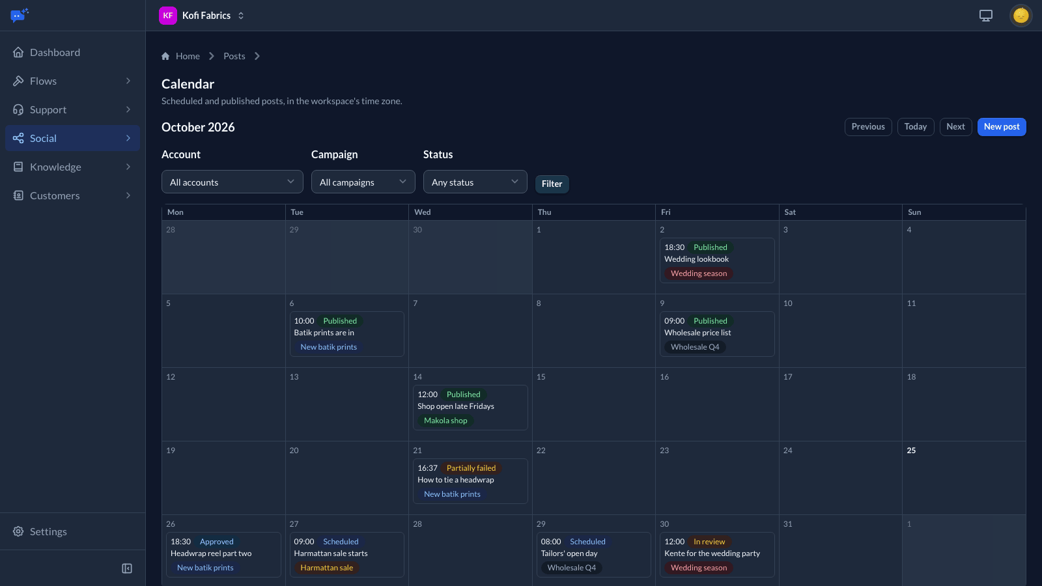Click the Knowledge book icon
This screenshot has height=586, width=1042.
click(18, 167)
